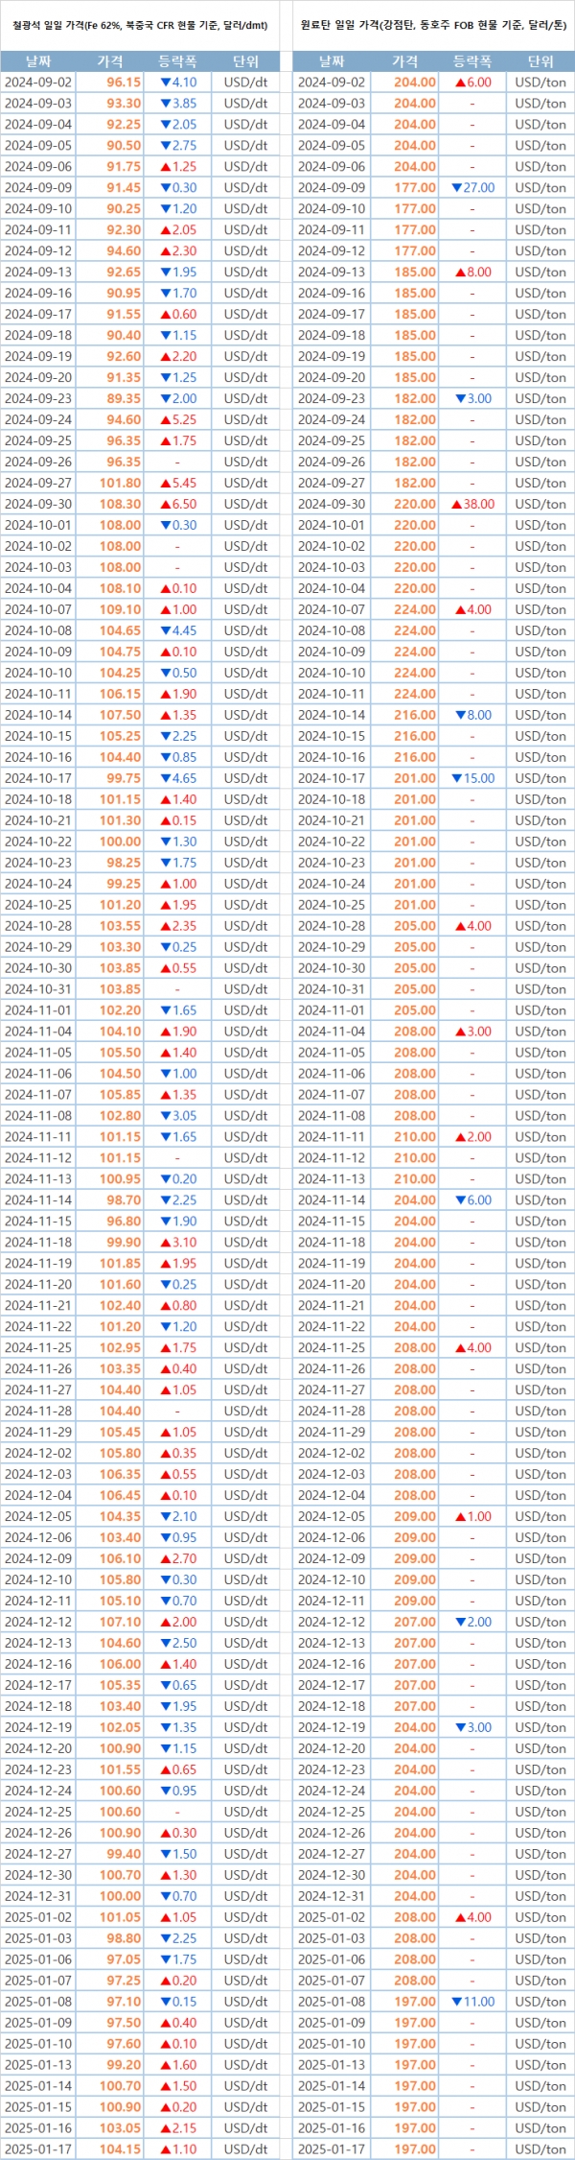This screenshot has height=2160, width=575.
Task: Click the ▼11.00 change in the coking coal table
Action: (x=472, y=2002)
